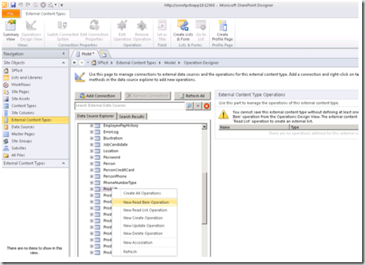Collapse the Navigation pane arrow
Viewport: 365px width, 265px height.
[63, 53]
